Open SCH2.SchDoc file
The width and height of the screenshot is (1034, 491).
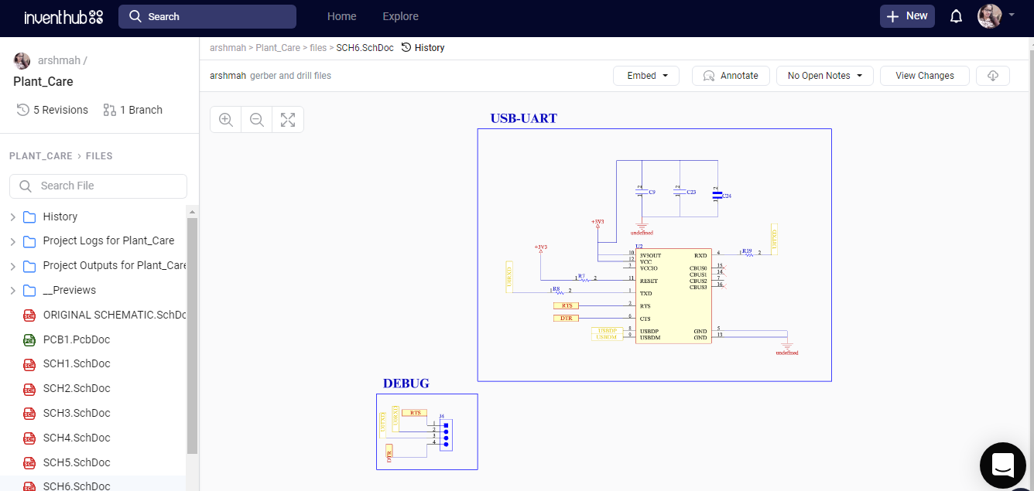click(x=77, y=389)
